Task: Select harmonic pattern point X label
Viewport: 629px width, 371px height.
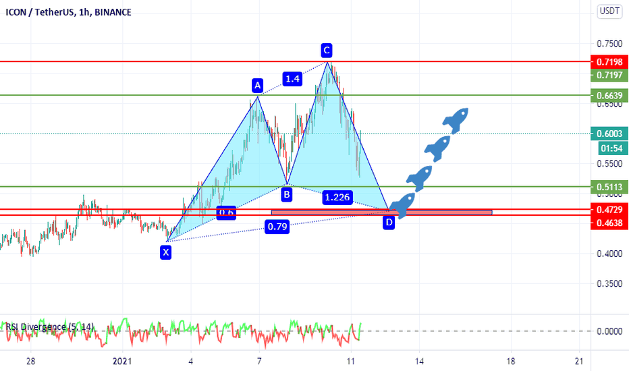Action: [x=165, y=253]
